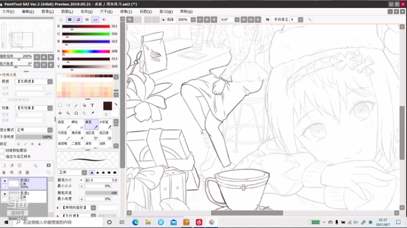Create a new layer icon
This screenshot has width=407, height=228.
pyautogui.click(x=4, y=166)
